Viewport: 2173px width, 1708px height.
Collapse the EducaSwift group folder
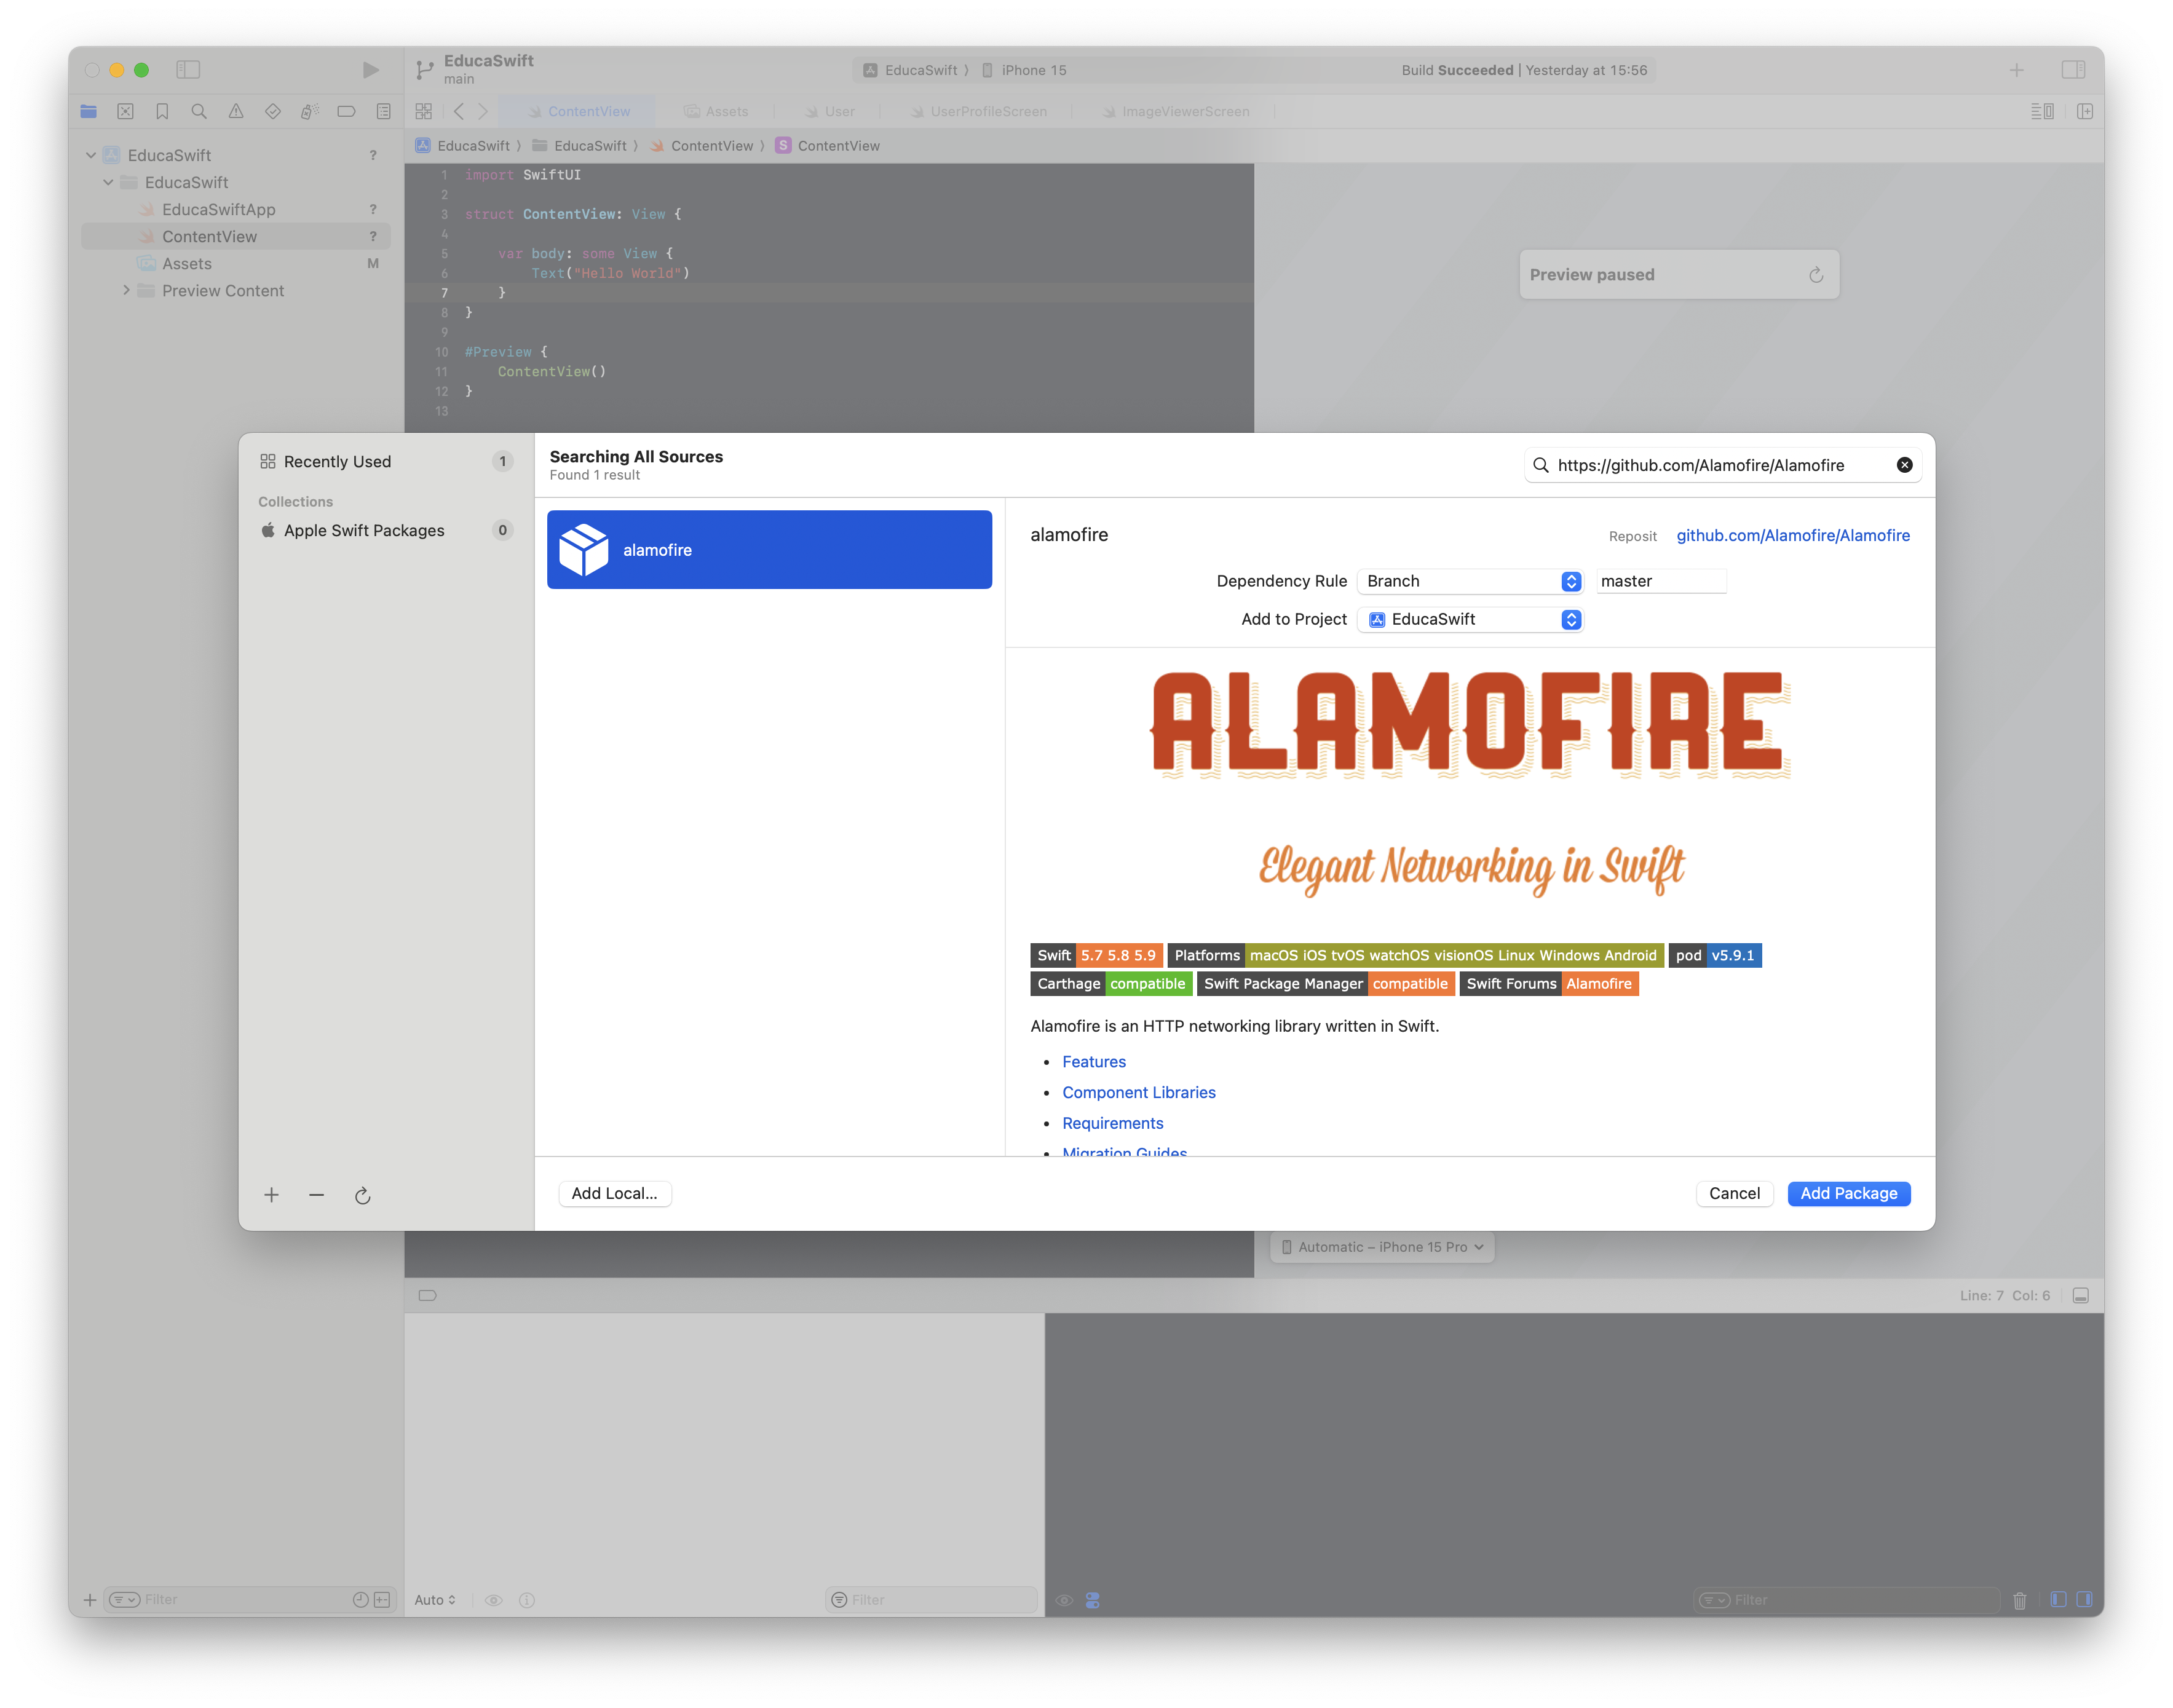click(108, 183)
